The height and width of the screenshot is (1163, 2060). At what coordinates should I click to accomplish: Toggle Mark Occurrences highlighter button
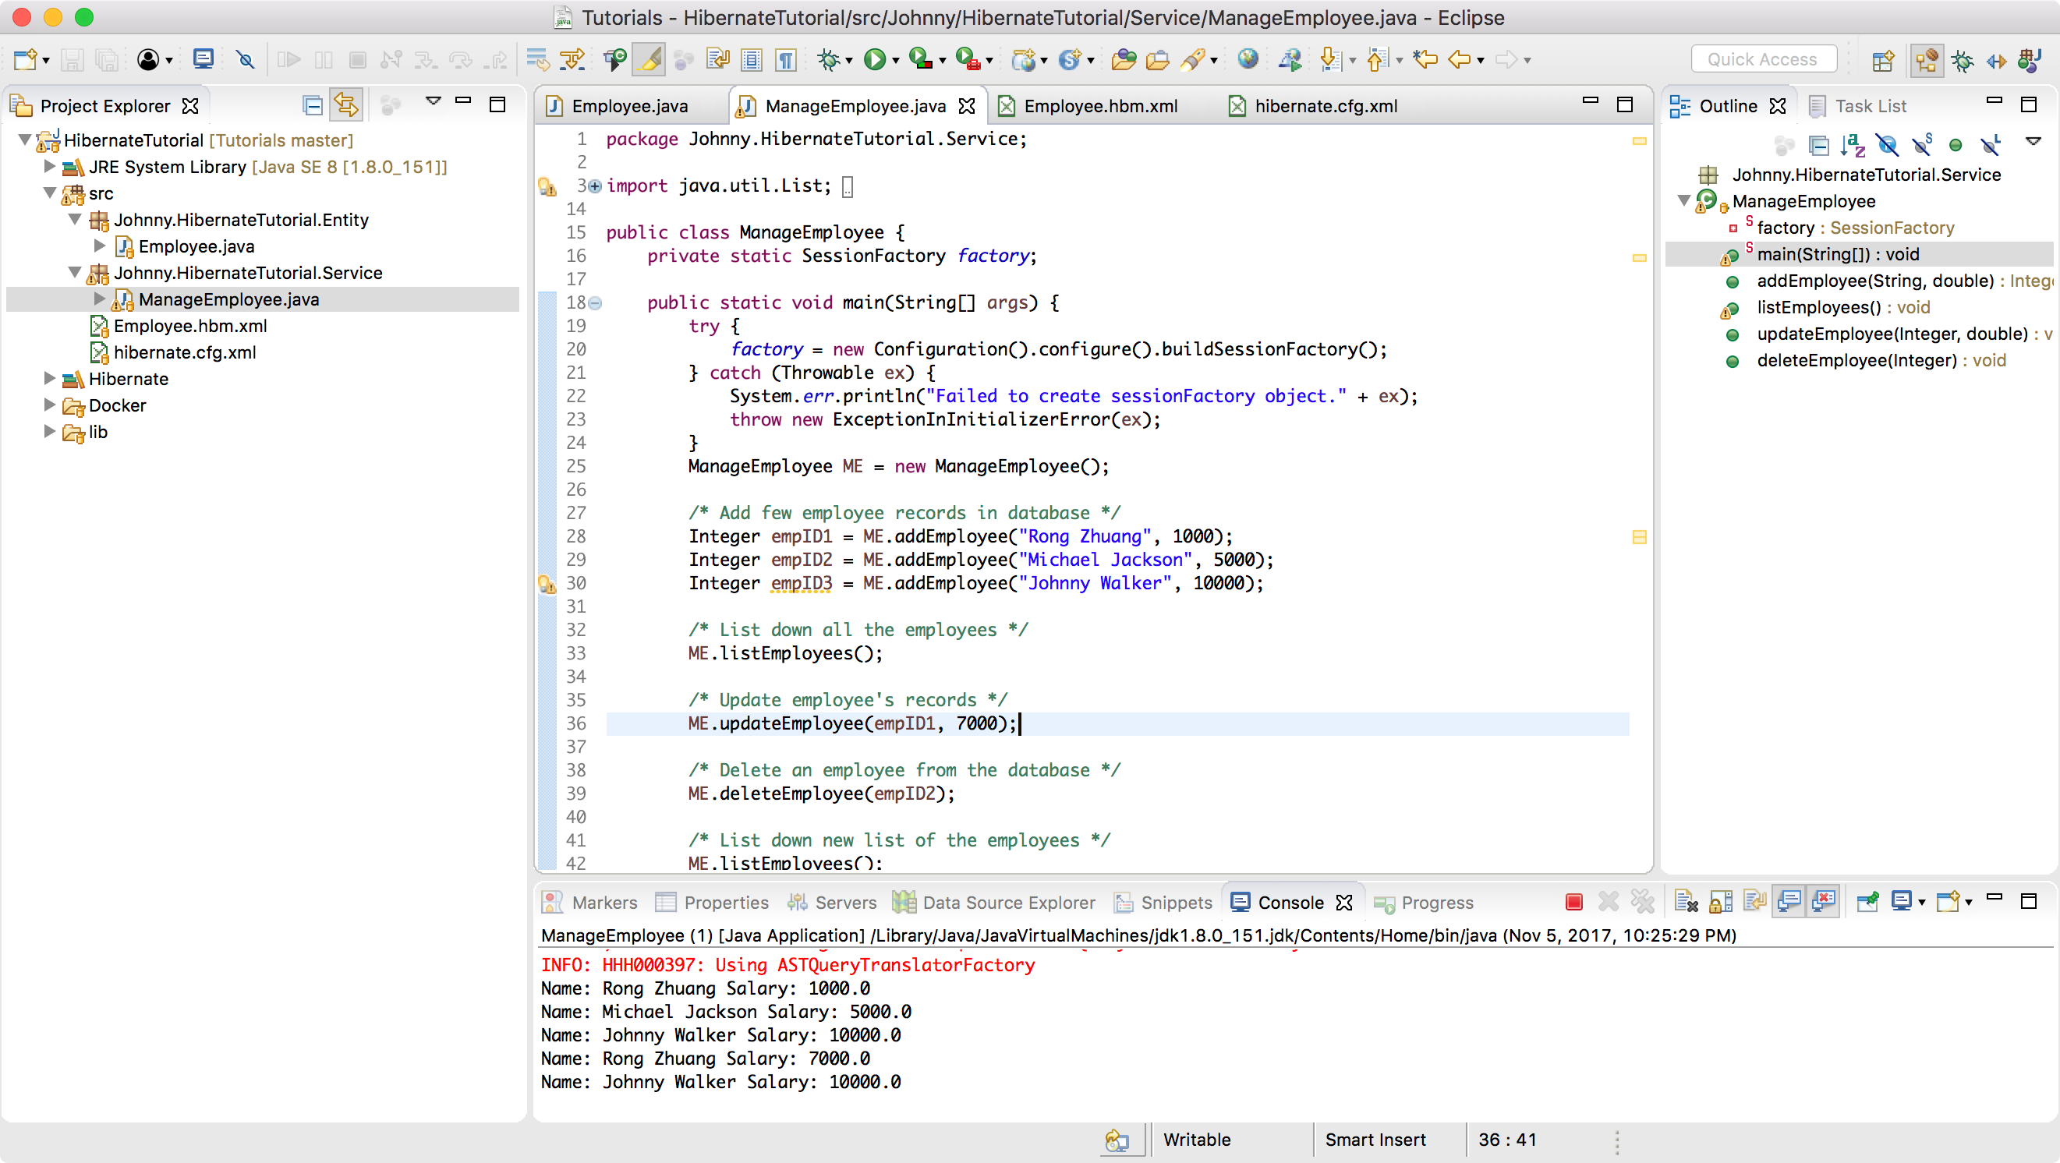(x=649, y=60)
